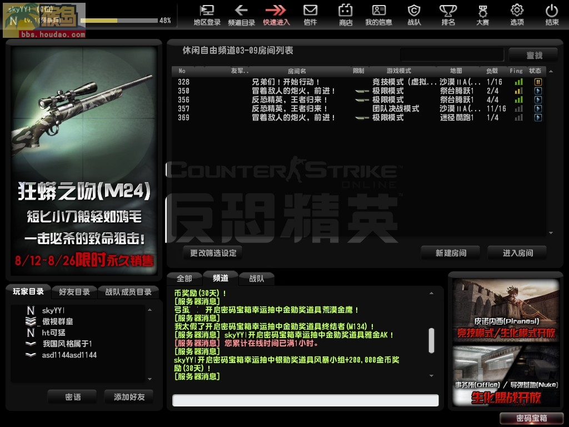
Task: Click the chat message input box
Action: click(x=305, y=400)
